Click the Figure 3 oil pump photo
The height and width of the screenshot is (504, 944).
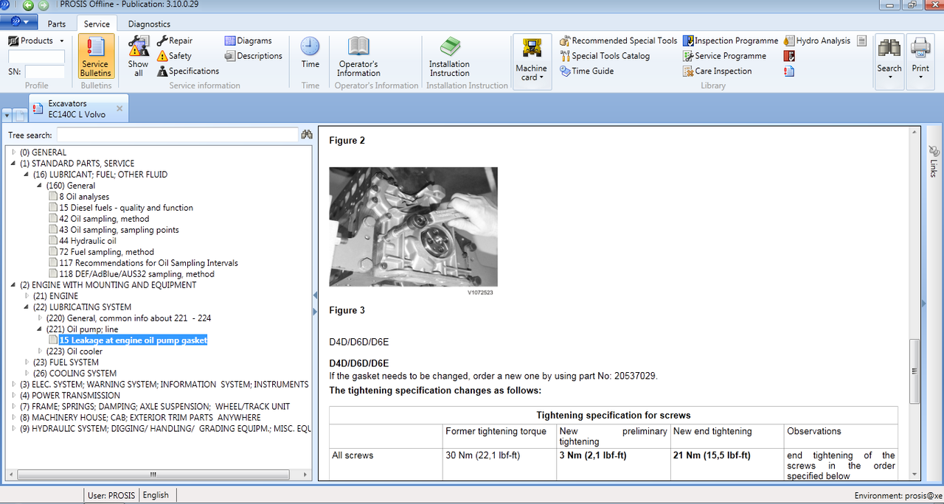413,226
